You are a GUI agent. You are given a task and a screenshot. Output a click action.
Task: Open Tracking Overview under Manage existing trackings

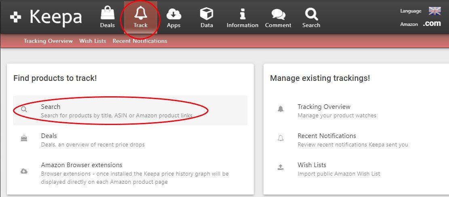coord(324,107)
